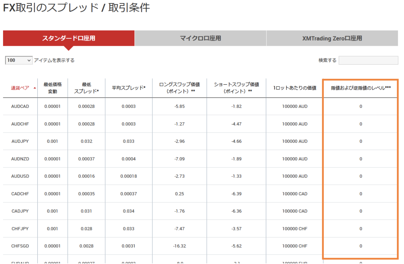Select the CADJPY currency pair cell
Viewport: 404px width, 264px height.
coord(20,211)
